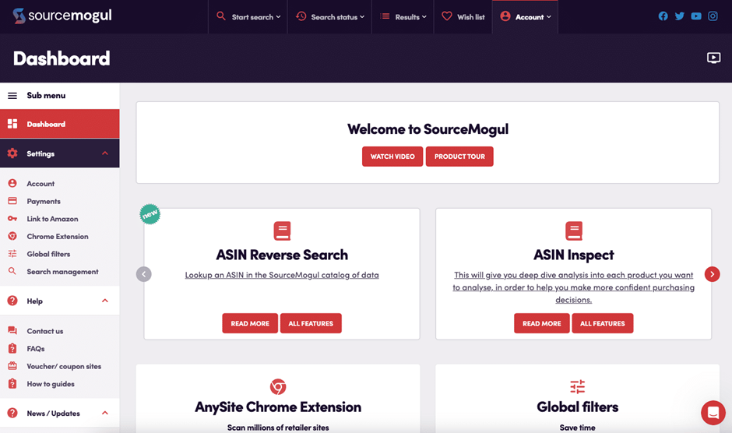Click the video player icon in Dashboard header
The height and width of the screenshot is (433, 732).
point(713,58)
